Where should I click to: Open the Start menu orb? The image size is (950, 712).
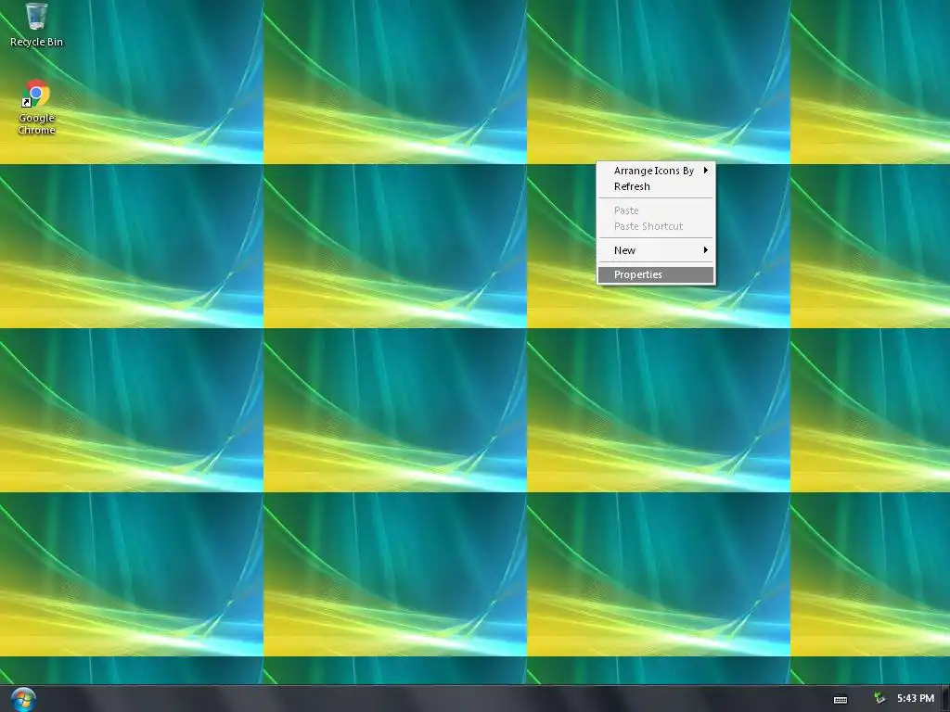tap(23, 699)
